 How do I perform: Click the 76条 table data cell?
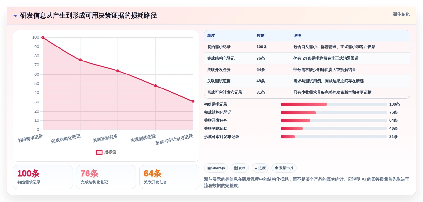pyautogui.click(x=261, y=58)
